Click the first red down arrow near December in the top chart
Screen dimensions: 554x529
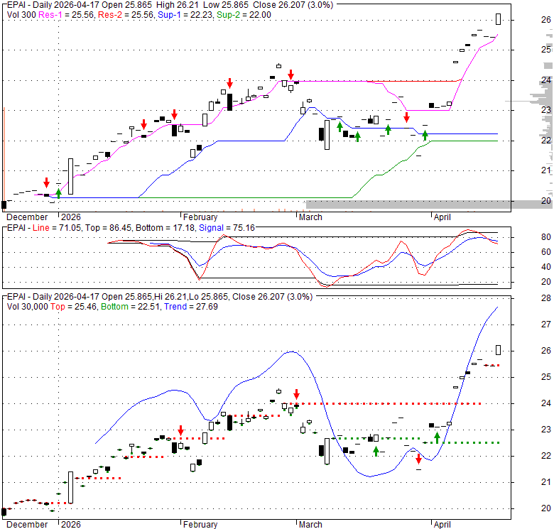point(46,182)
